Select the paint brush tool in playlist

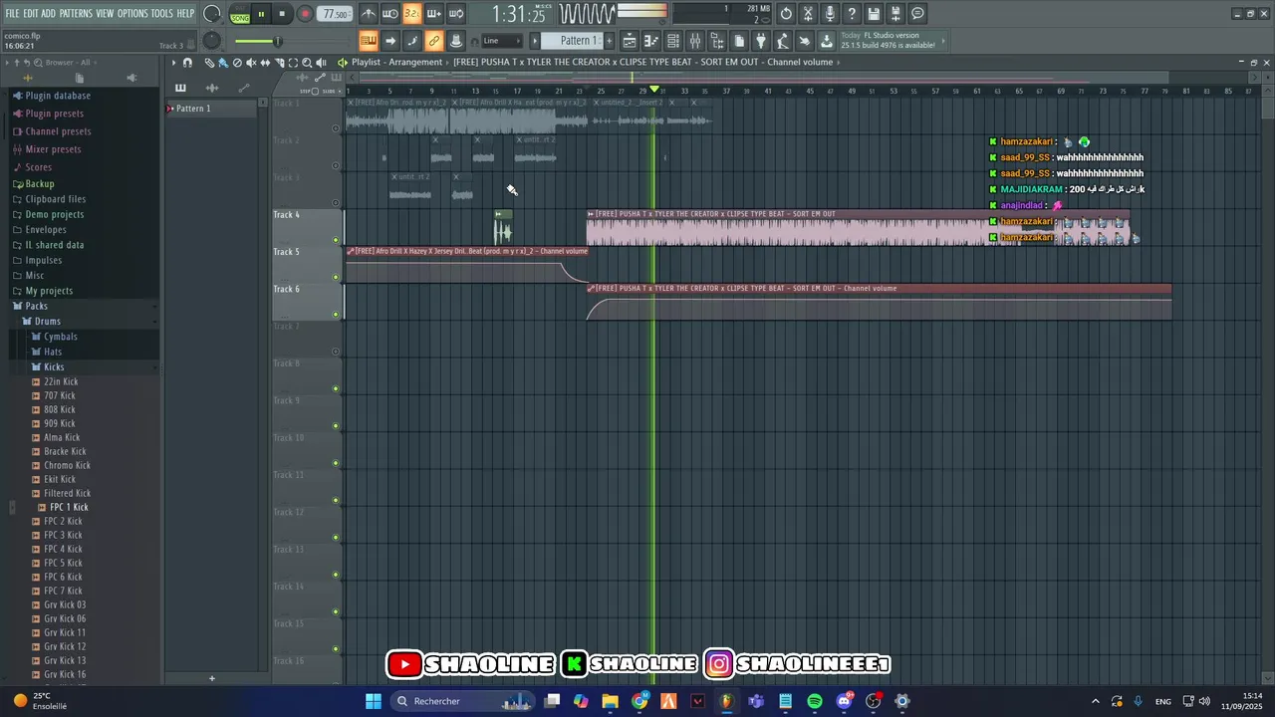coord(223,63)
